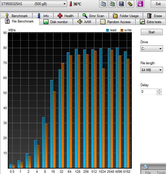Click the 36°C temperature reading

[77, 4]
